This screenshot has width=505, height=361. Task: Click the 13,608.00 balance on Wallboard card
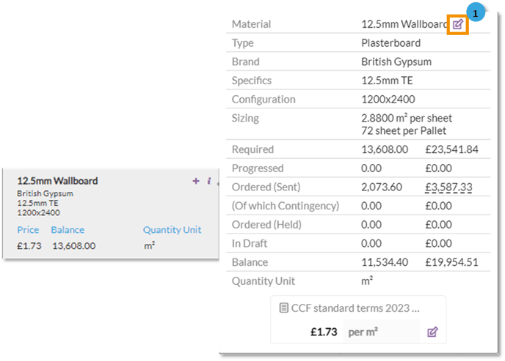(x=74, y=245)
